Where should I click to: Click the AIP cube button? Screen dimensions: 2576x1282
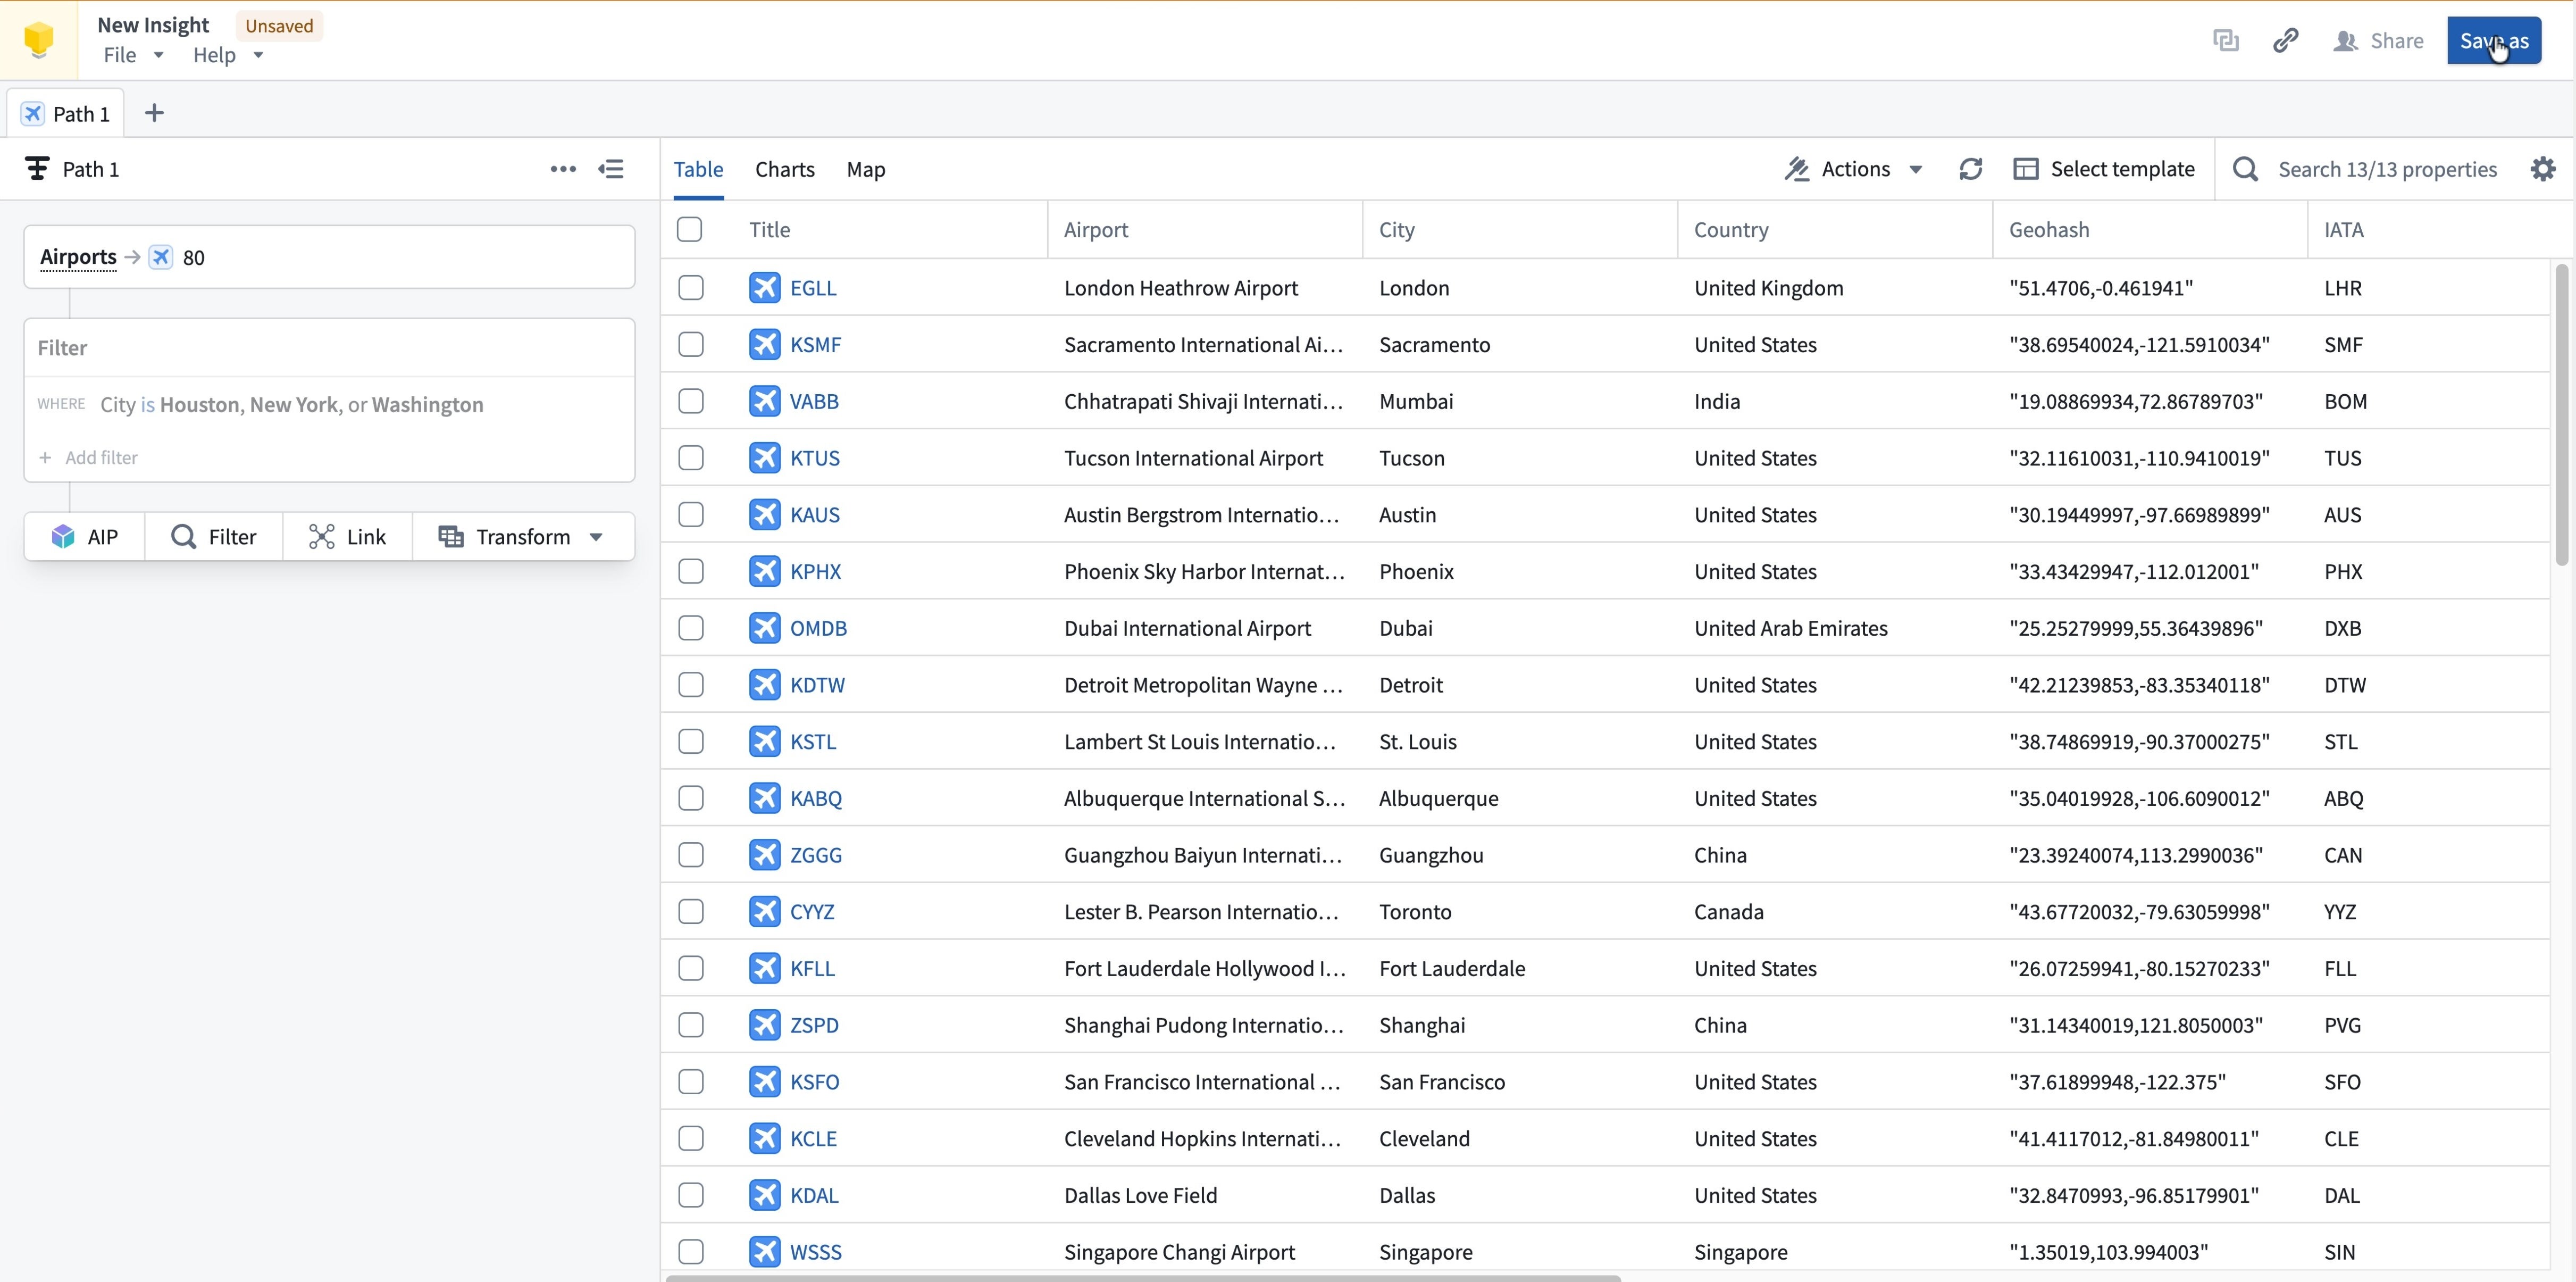coord(85,537)
